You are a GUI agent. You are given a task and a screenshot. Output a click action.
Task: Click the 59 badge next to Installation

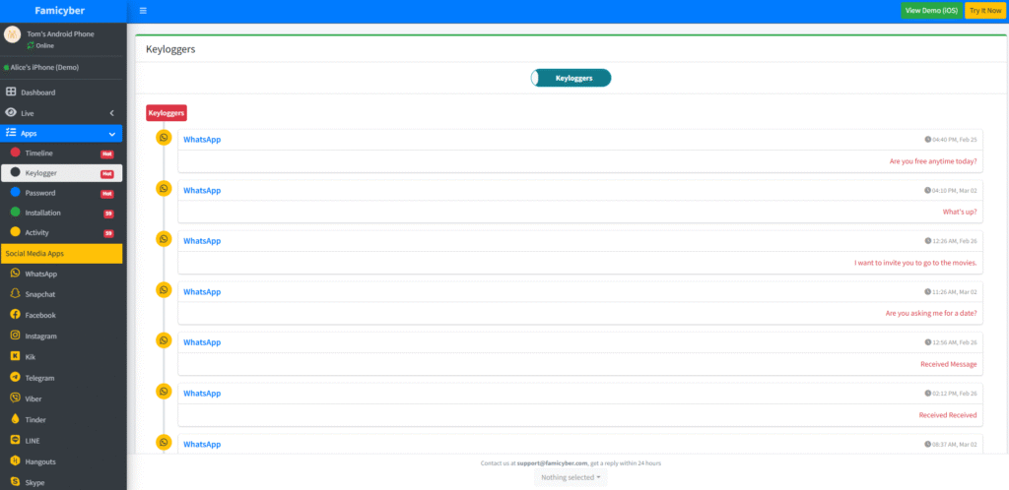[x=108, y=214]
